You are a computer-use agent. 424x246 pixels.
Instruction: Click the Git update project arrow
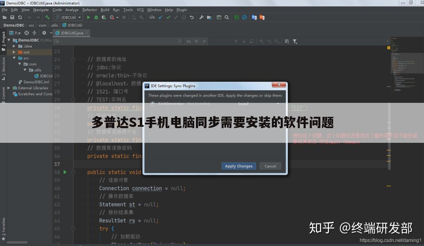[x=160, y=17]
